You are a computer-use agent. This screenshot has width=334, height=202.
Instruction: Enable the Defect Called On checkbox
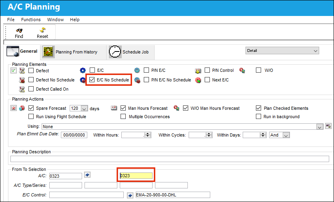pos(31,89)
